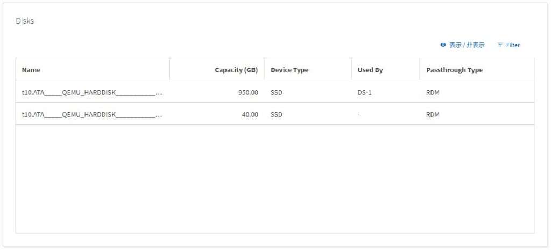The width and height of the screenshot is (551, 250).
Task: Click RDM passthrough type in the second row
Action: (x=433, y=114)
